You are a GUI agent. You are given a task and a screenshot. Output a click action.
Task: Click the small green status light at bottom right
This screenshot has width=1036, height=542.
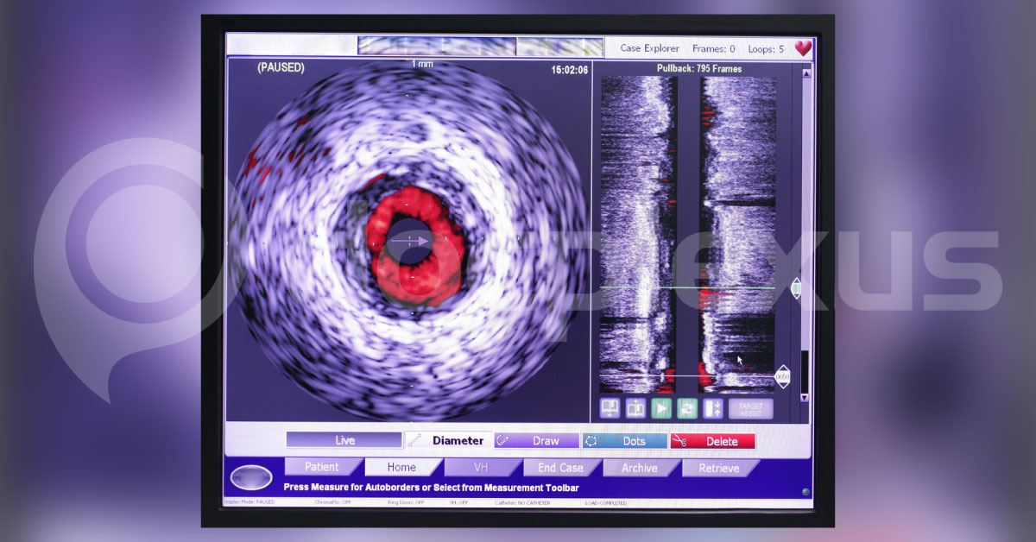[805, 492]
